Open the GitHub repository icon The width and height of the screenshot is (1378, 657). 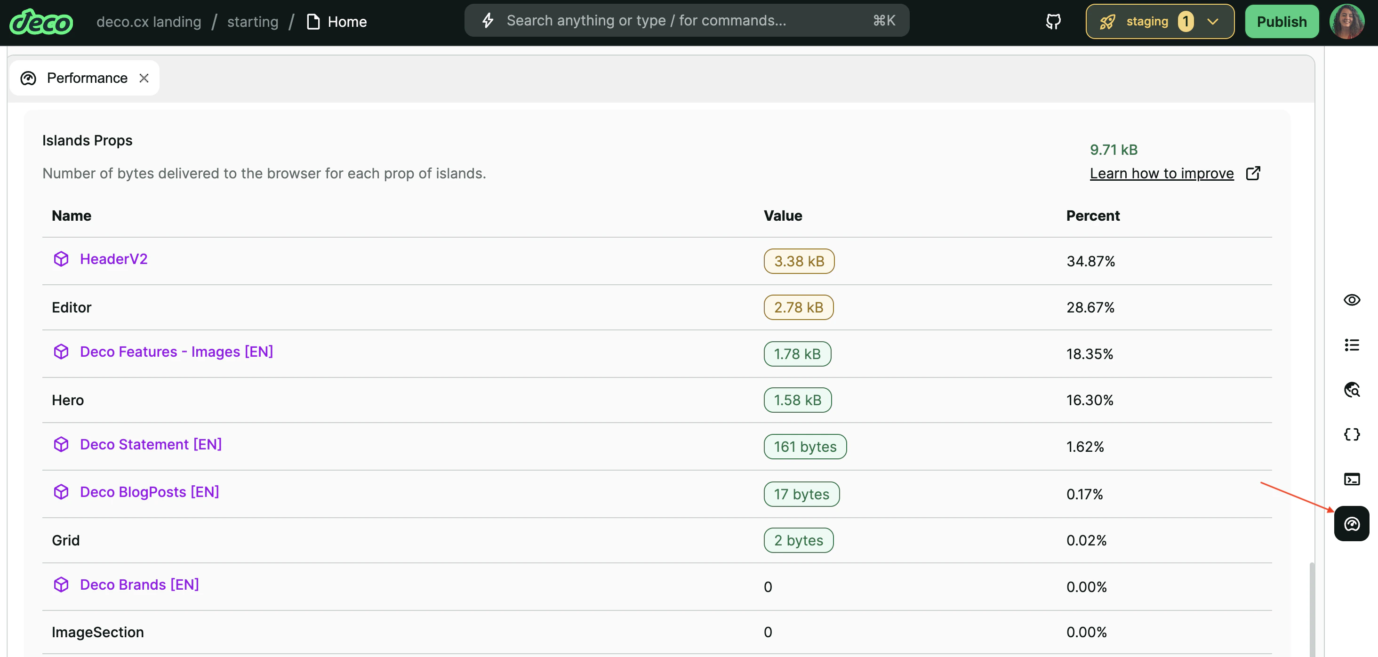tap(1053, 22)
